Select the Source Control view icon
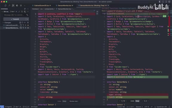 click(x=13, y=5)
